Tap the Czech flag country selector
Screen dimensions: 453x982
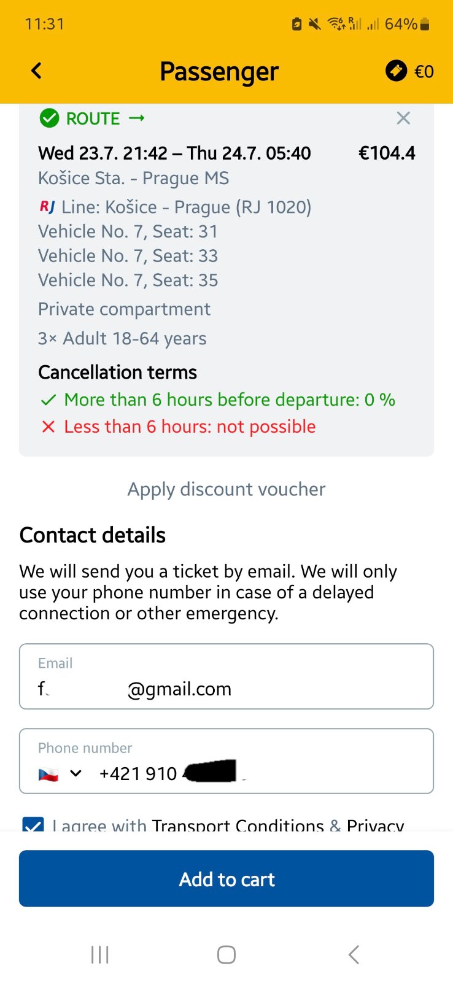click(x=48, y=774)
